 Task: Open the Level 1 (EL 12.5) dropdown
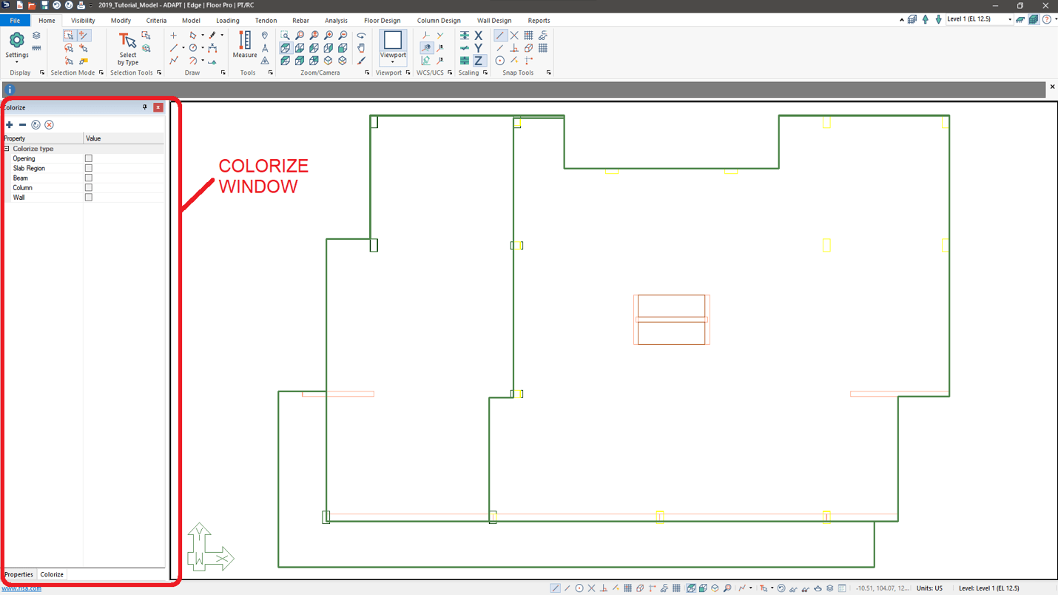click(x=1009, y=20)
